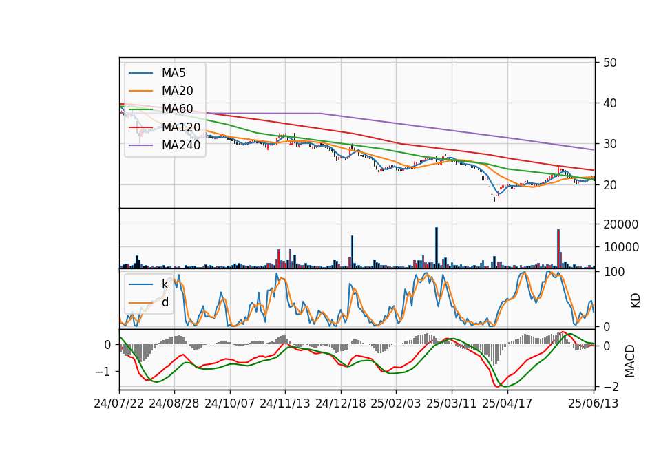The width and height of the screenshot is (661, 475).
Task: Click the MA120 legend label
Action: pos(181,127)
